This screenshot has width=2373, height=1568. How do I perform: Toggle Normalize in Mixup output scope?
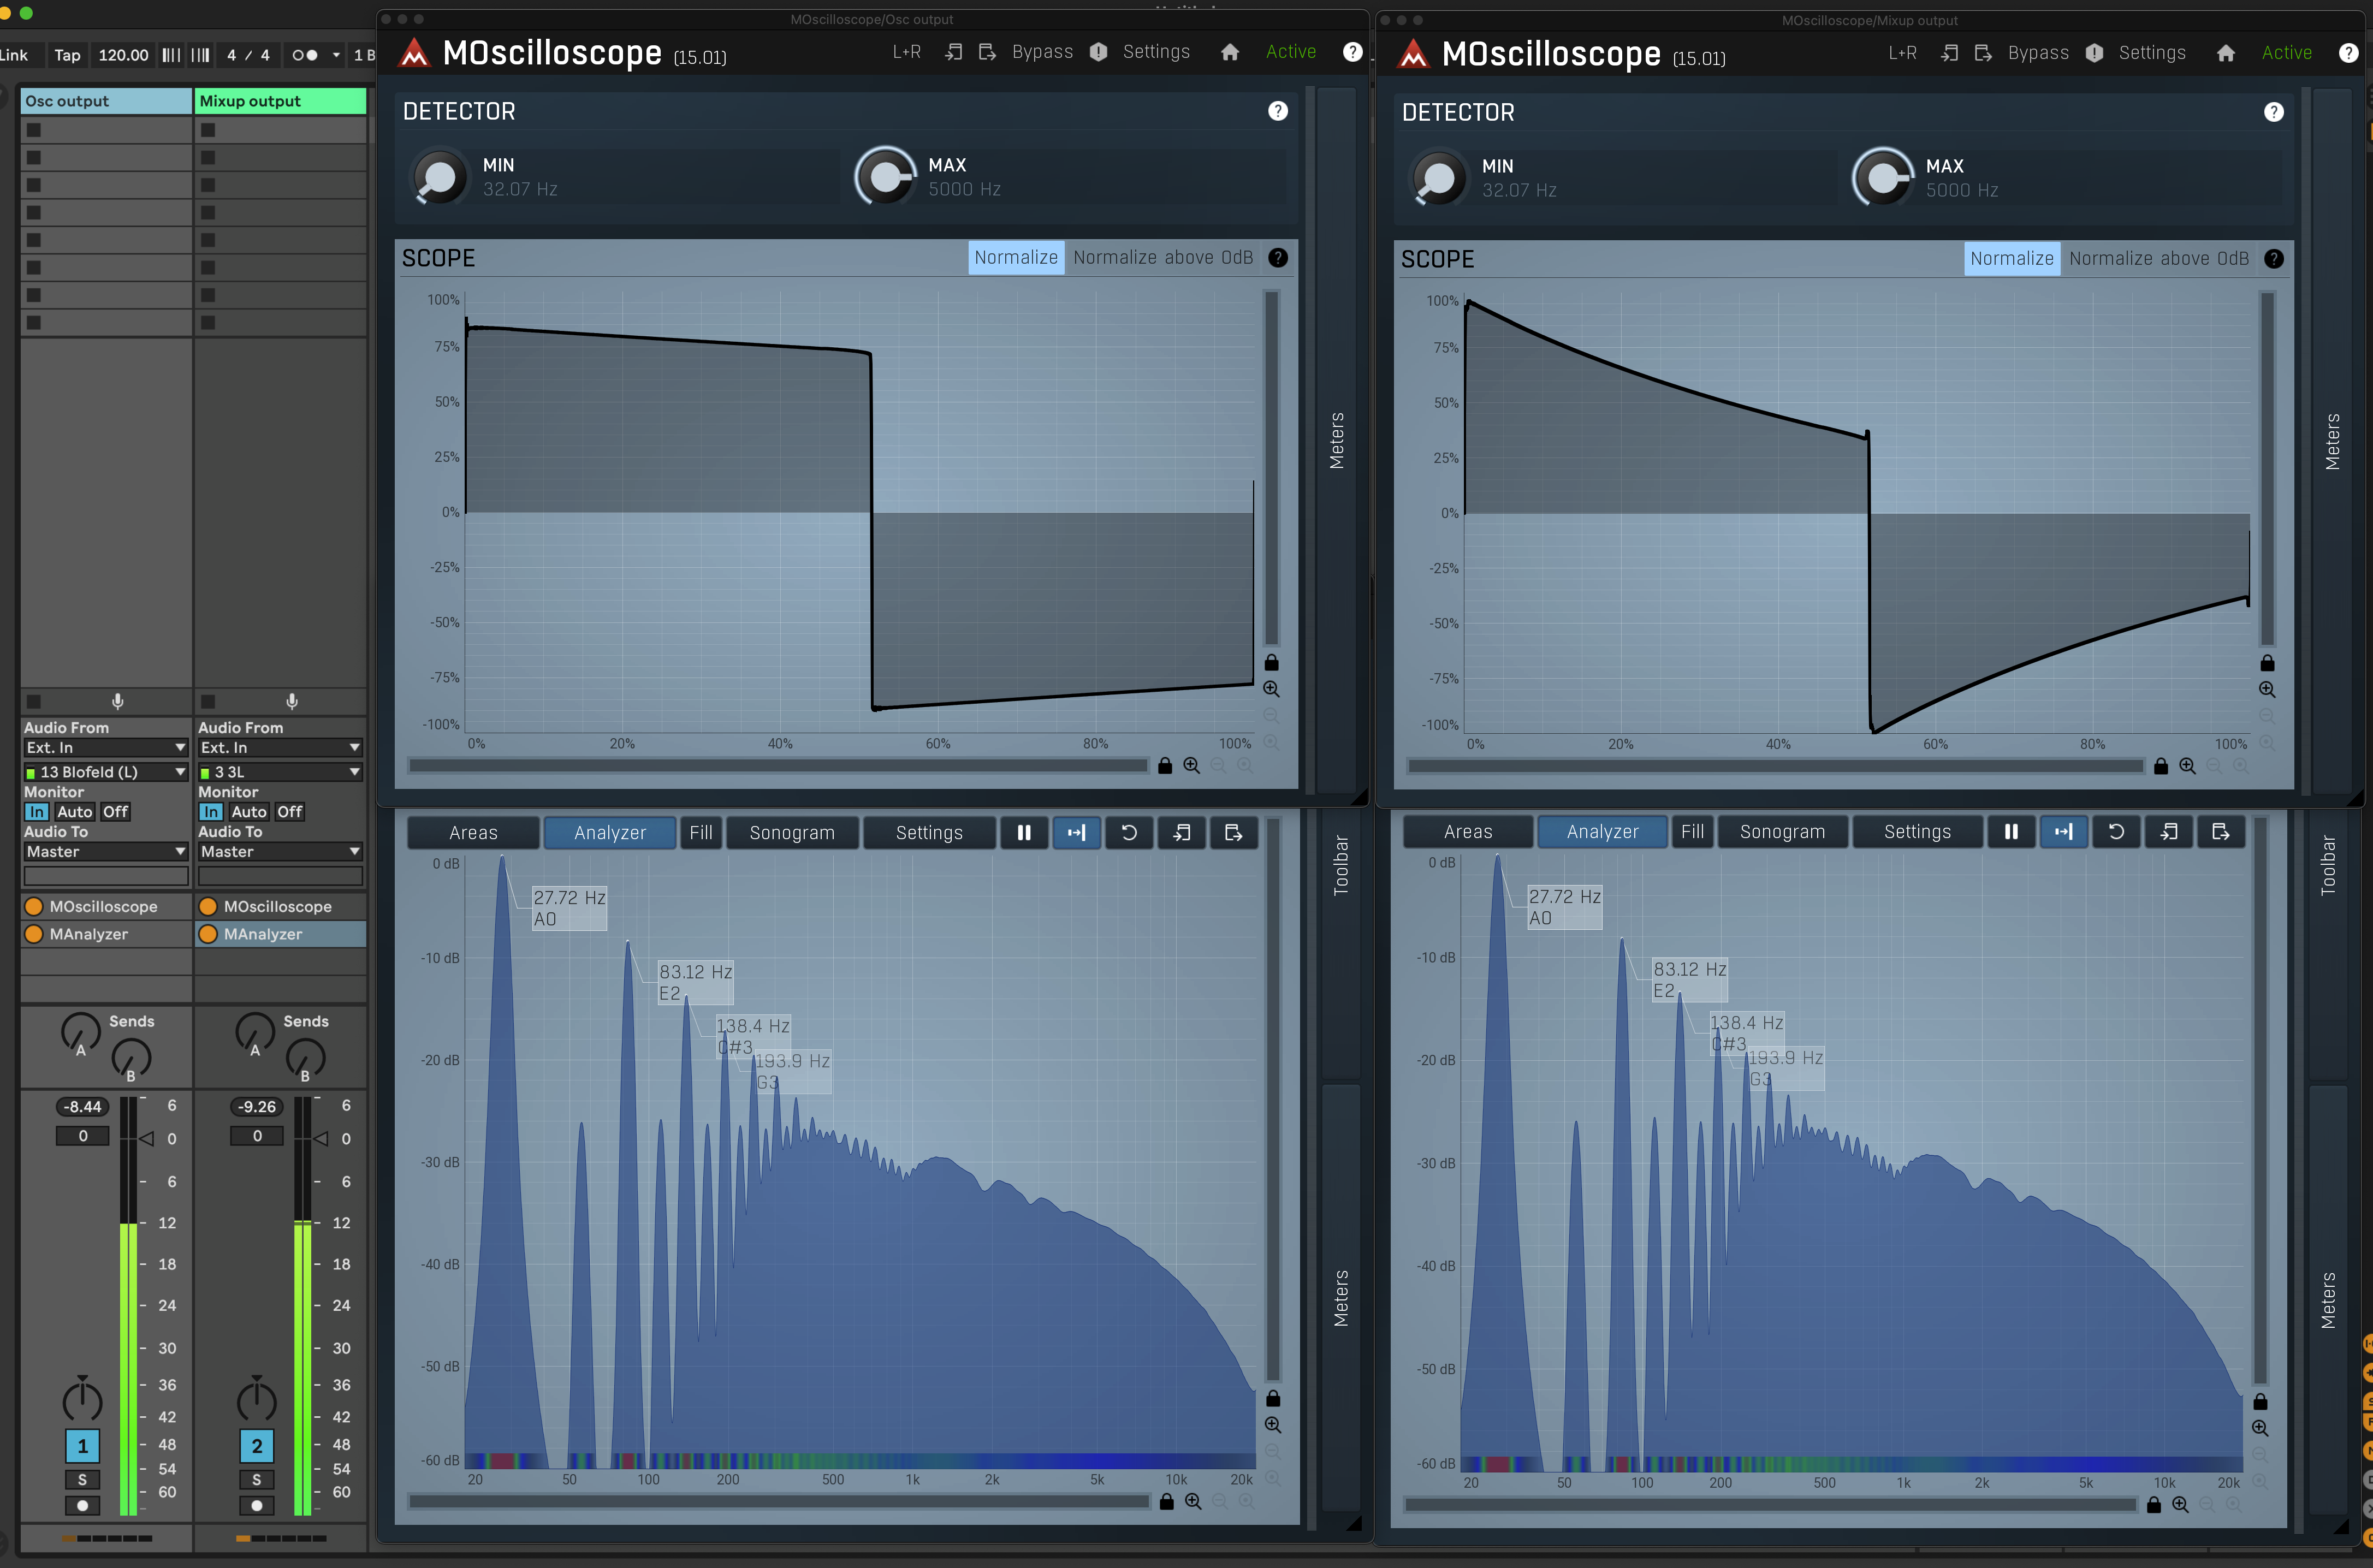2012,258
